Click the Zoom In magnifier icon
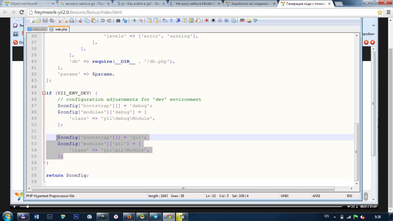 pyautogui.click(x=134, y=21)
